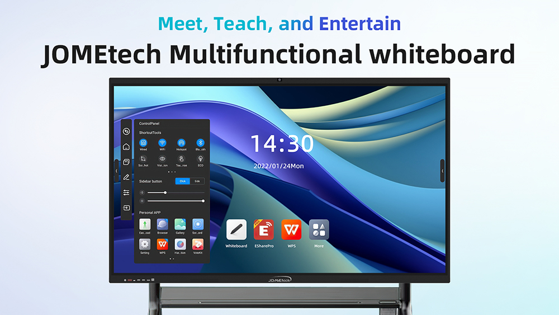Viewport: 559px width, 315px height.
Task: Select the pen annotation icon in the sidebar
Action: coord(126,177)
